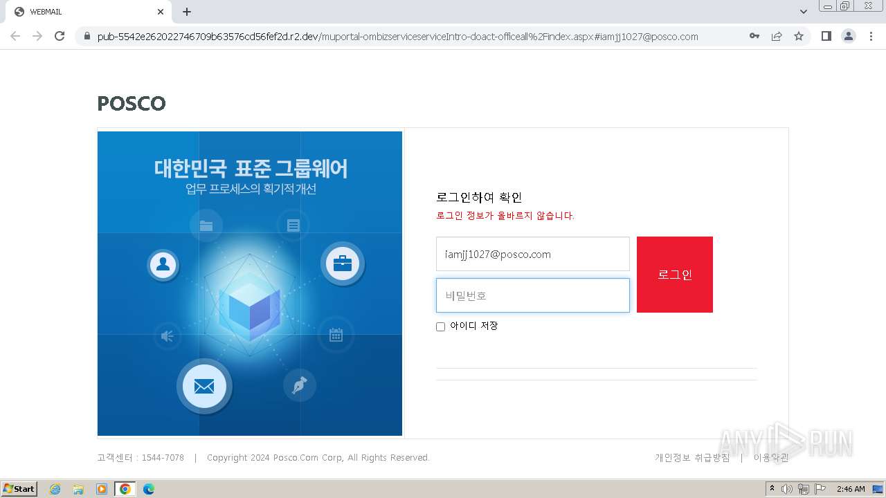Screen dimensions: 886x498
Task: Open the saved password key icon
Action: [754, 36]
